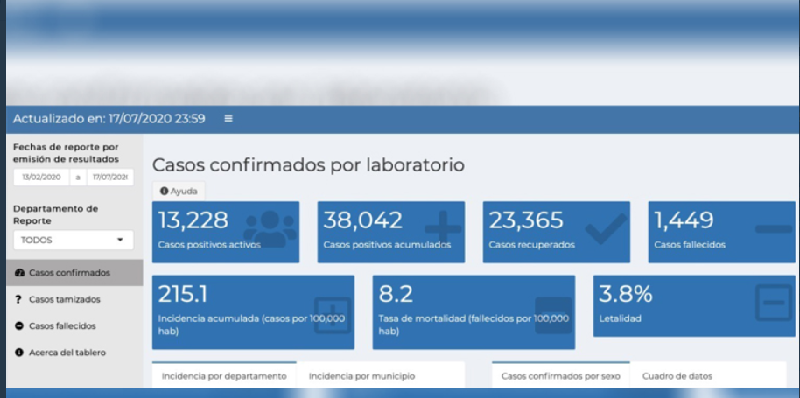Screen dimensions: 800x398
Task: Open Acerca del tablero sidebar item
Action: (x=67, y=353)
